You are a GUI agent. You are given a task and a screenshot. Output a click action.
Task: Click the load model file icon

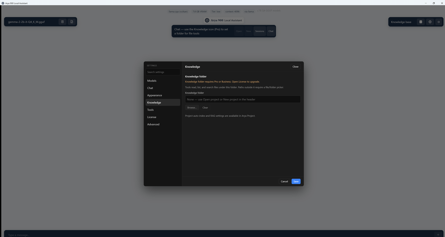click(72, 22)
